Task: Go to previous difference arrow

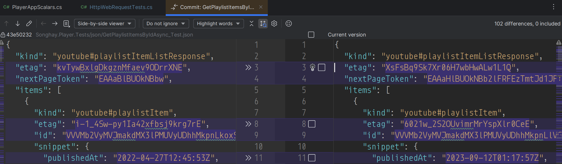Action: 6,23
